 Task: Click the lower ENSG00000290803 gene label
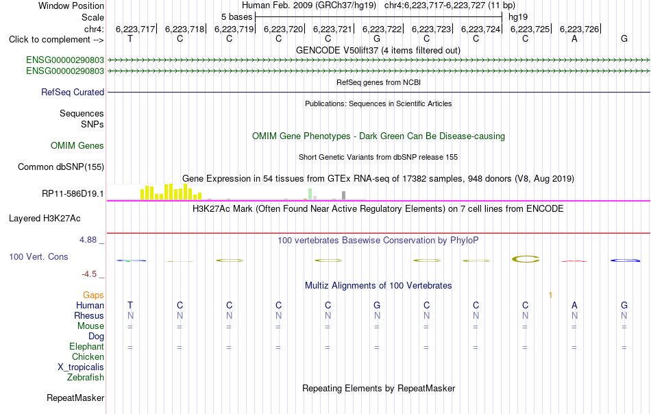[65, 71]
